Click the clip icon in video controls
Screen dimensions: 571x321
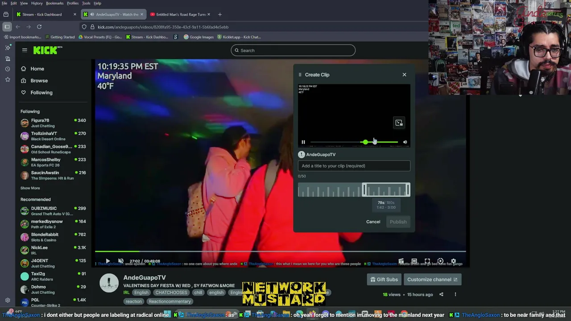click(401, 261)
